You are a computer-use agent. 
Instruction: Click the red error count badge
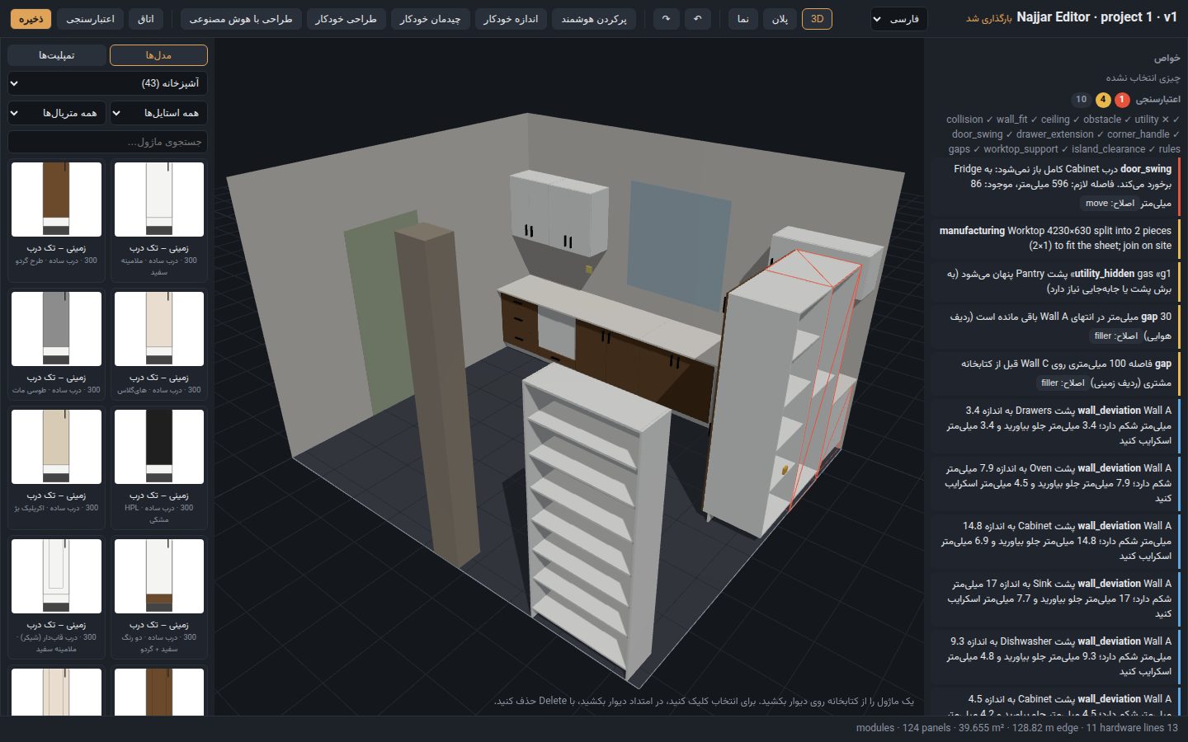coord(1122,100)
